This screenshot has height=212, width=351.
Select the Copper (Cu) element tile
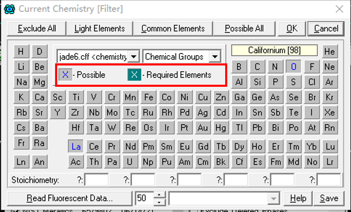tap(203, 97)
